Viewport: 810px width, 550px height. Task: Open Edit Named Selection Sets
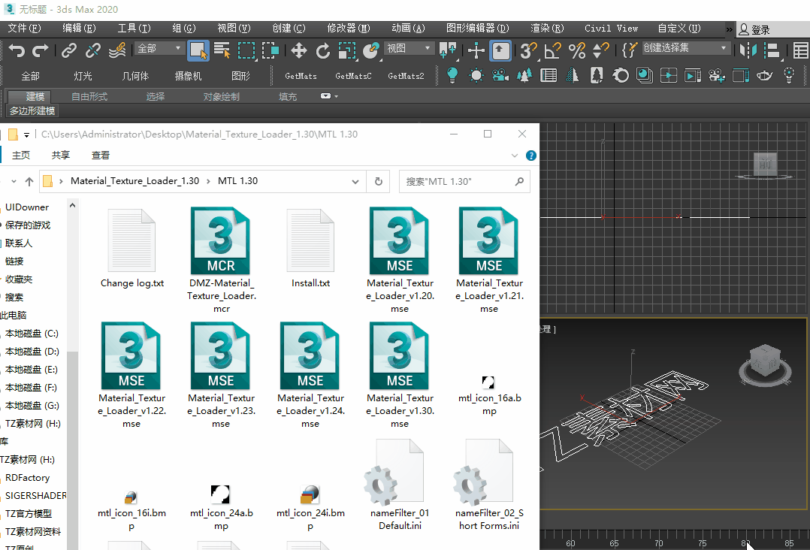click(630, 50)
